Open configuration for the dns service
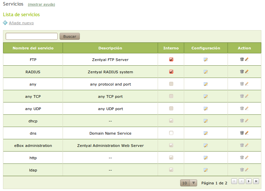 206,133
